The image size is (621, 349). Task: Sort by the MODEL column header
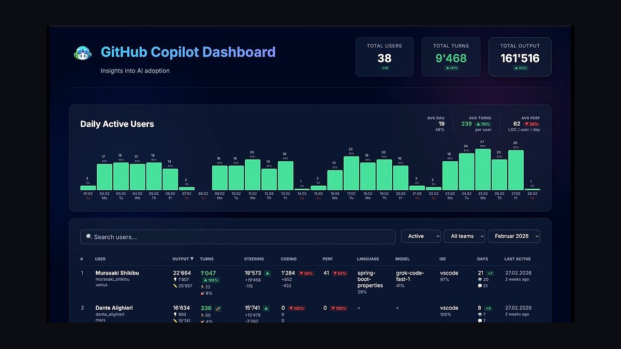click(403, 259)
